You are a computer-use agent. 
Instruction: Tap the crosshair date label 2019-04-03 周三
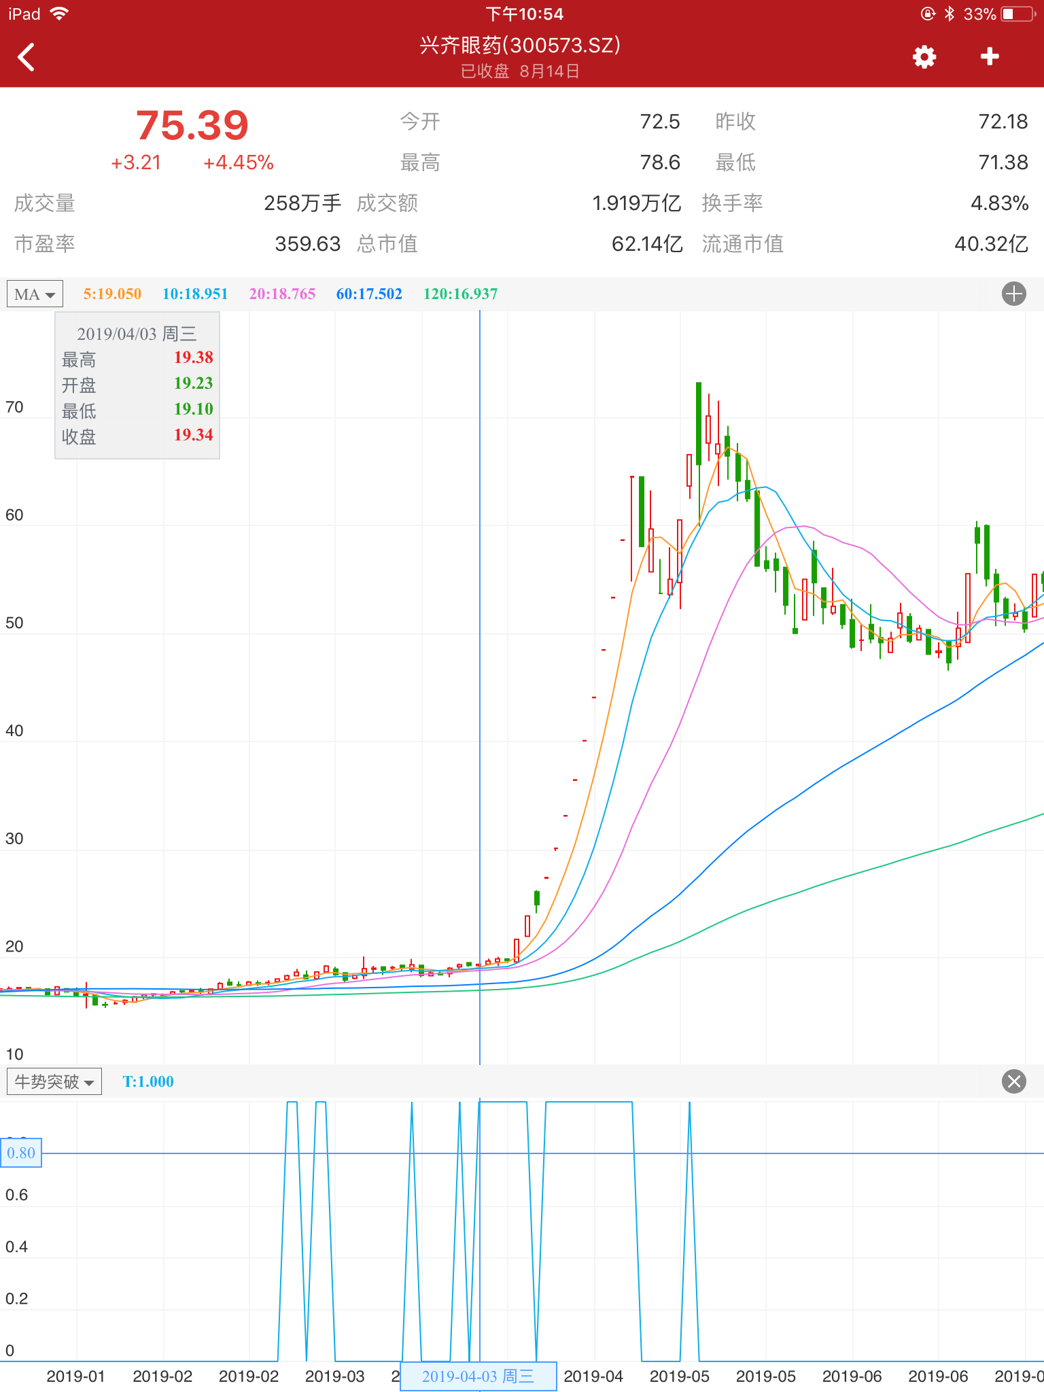(478, 1376)
